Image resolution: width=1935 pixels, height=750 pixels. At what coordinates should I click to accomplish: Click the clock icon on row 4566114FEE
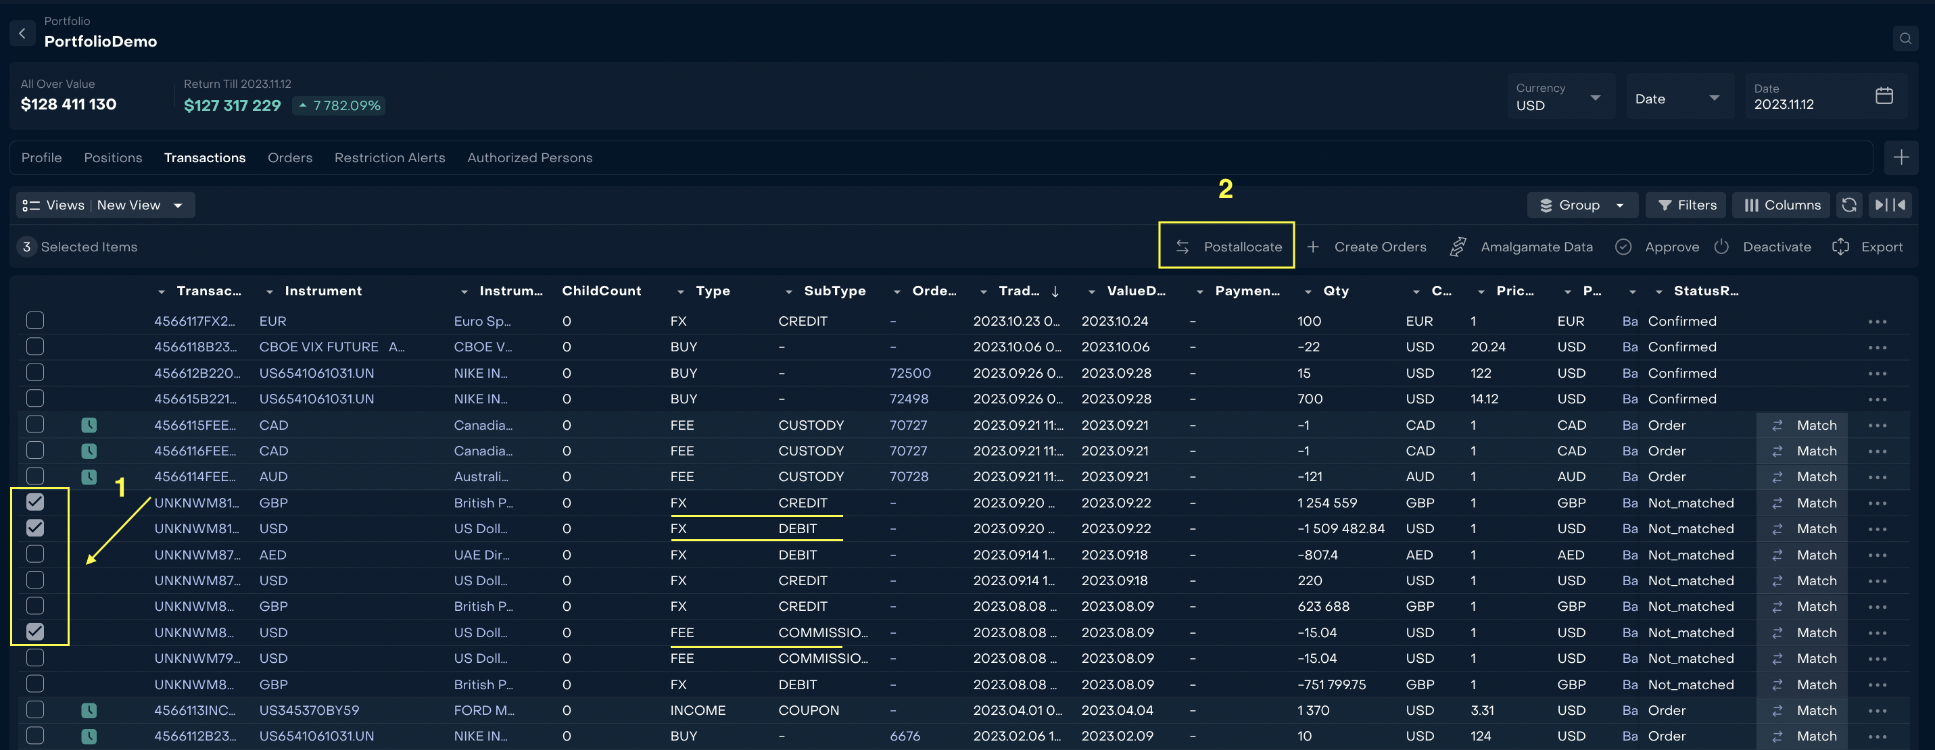tap(89, 477)
